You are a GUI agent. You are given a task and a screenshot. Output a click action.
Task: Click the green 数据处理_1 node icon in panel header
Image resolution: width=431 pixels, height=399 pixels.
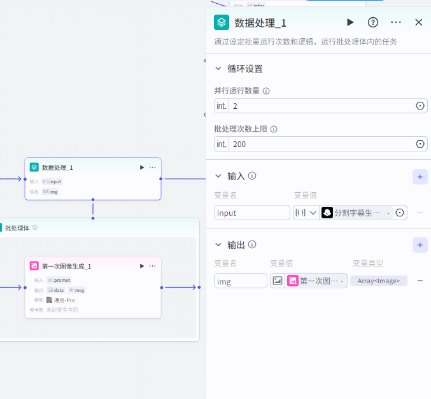coord(222,22)
